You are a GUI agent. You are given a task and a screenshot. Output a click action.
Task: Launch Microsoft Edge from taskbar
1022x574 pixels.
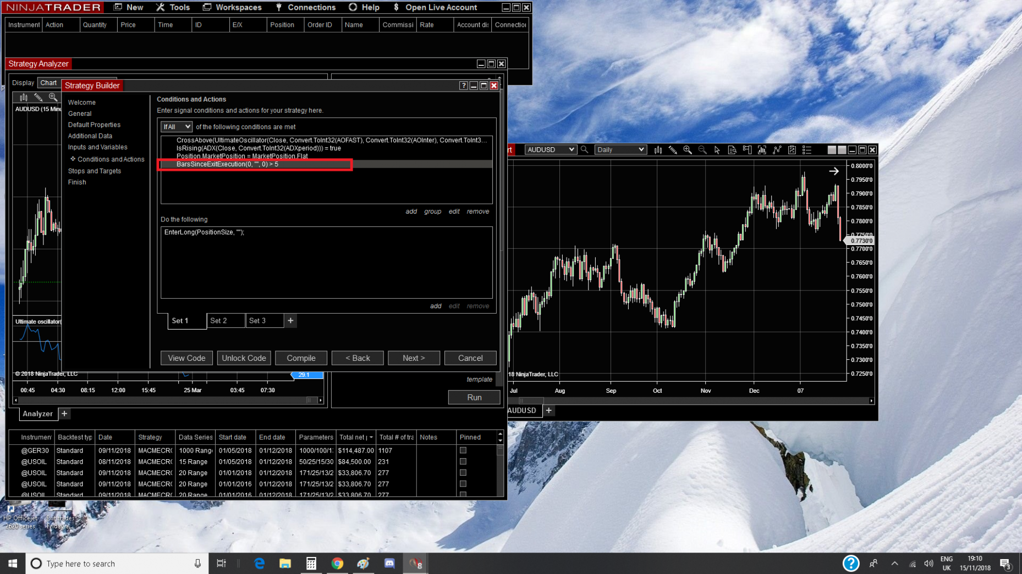(259, 564)
